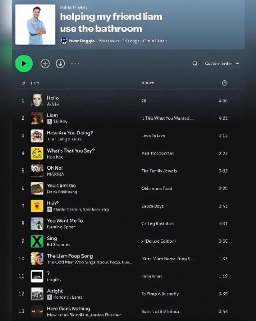
Task: Open the Adele artist link
Action: [53, 104]
